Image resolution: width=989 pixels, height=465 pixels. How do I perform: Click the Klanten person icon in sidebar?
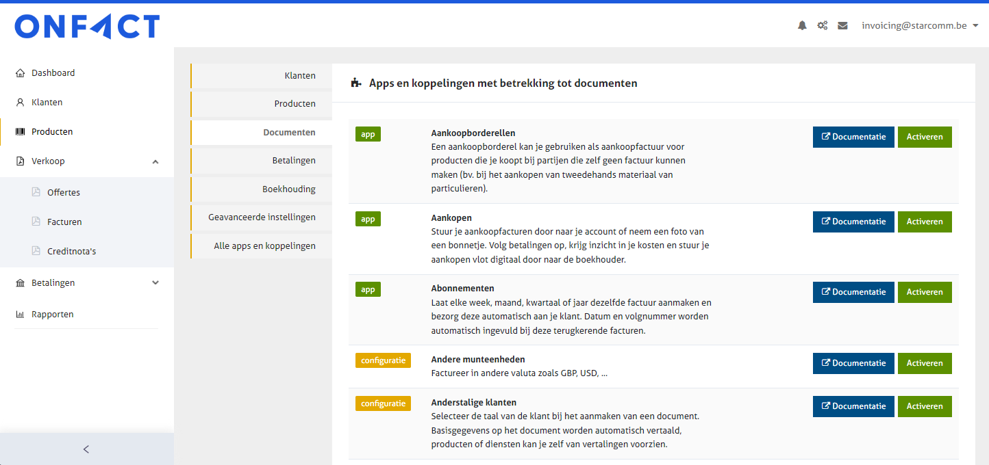20,103
